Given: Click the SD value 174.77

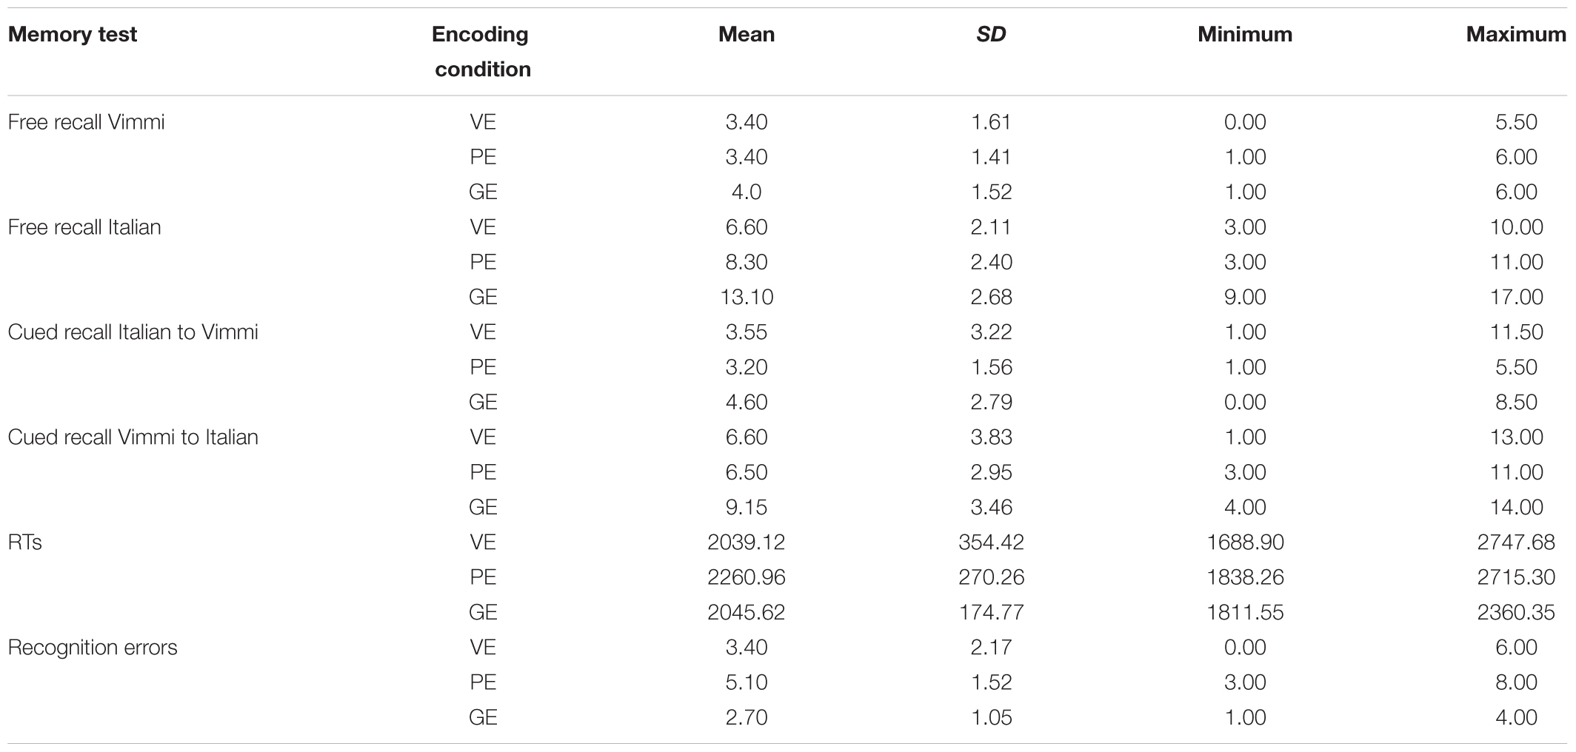Looking at the screenshot, I should tap(991, 612).
